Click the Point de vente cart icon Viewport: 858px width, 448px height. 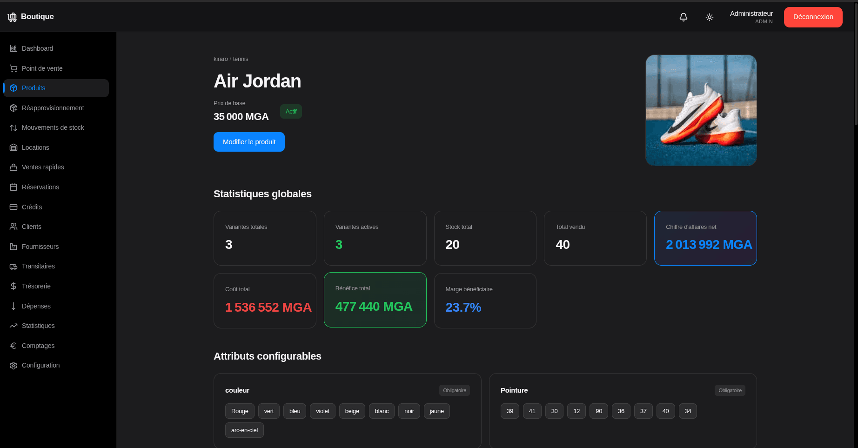pos(13,68)
